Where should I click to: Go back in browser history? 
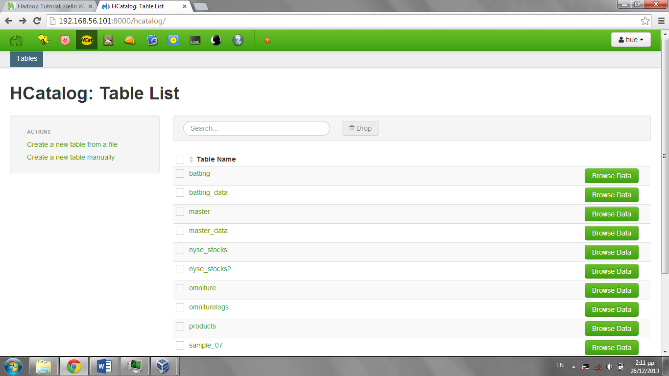[x=8, y=21]
